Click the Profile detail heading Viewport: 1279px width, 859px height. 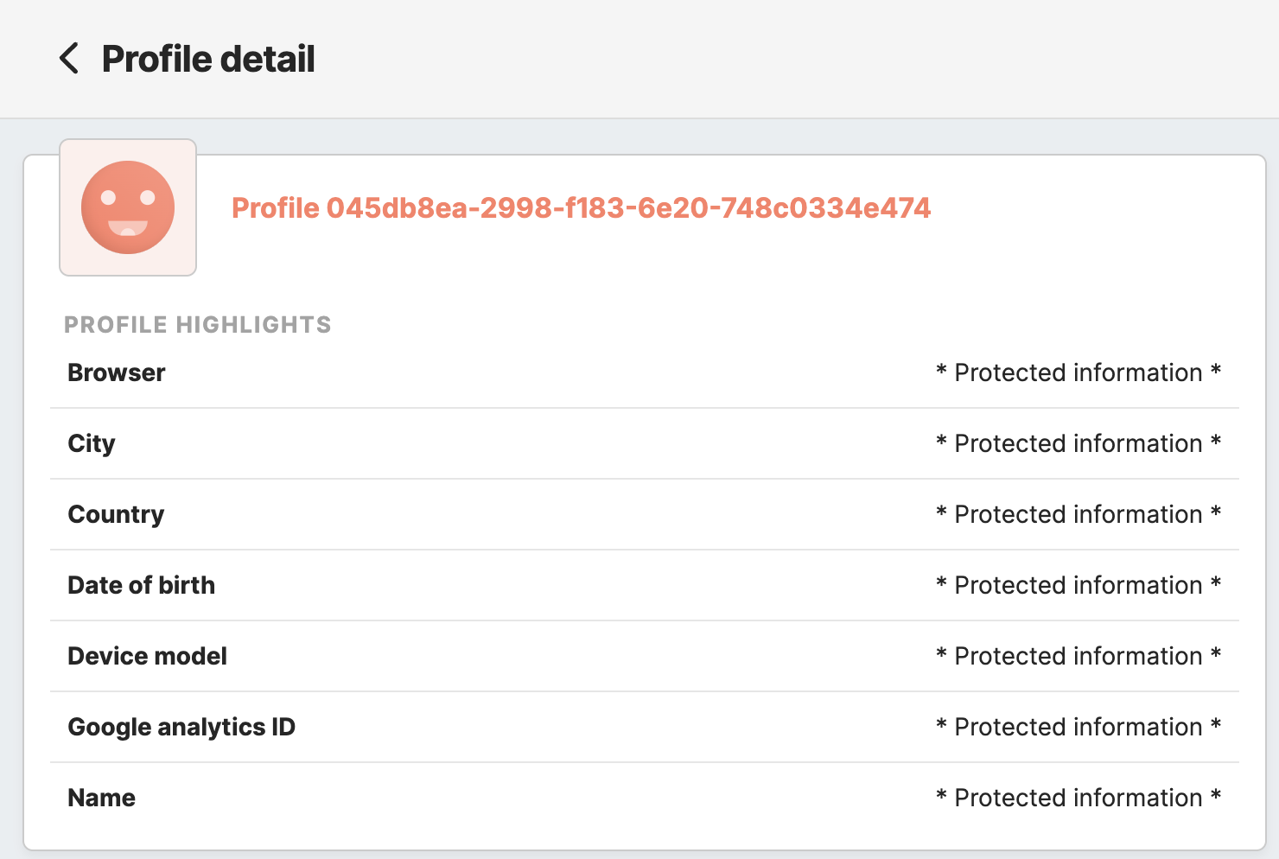pyautogui.click(x=208, y=59)
